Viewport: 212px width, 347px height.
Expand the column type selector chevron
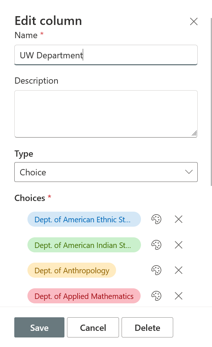click(x=188, y=172)
